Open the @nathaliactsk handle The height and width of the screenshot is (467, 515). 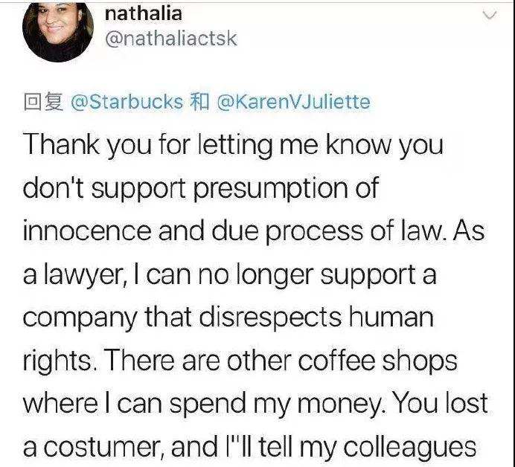(170, 39)
